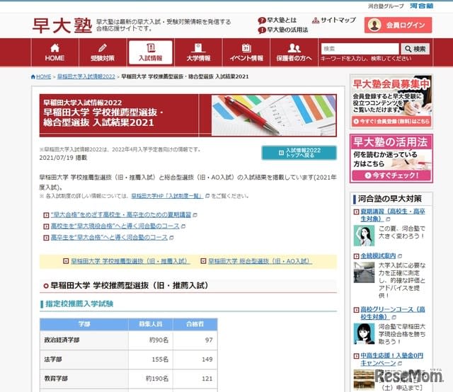Click the 夏期講習 girl illustration thumbnail
The width and height of the screenshot is (453, 392).
364,236
